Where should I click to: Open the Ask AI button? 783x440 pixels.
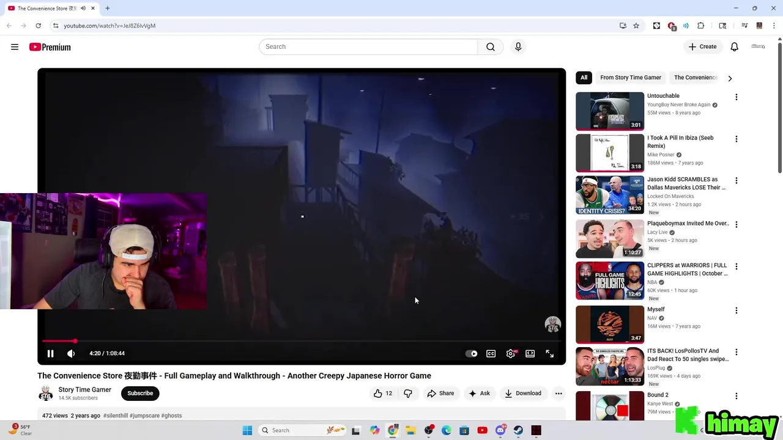pyautogui.click(x=479, y=394)
